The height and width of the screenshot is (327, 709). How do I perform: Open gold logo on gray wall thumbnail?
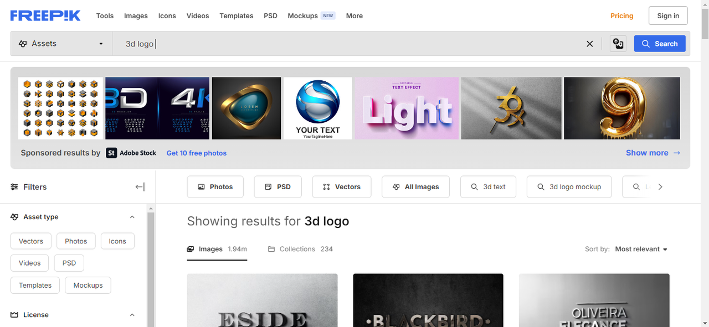pyautogui.click(x=511, y=108)
